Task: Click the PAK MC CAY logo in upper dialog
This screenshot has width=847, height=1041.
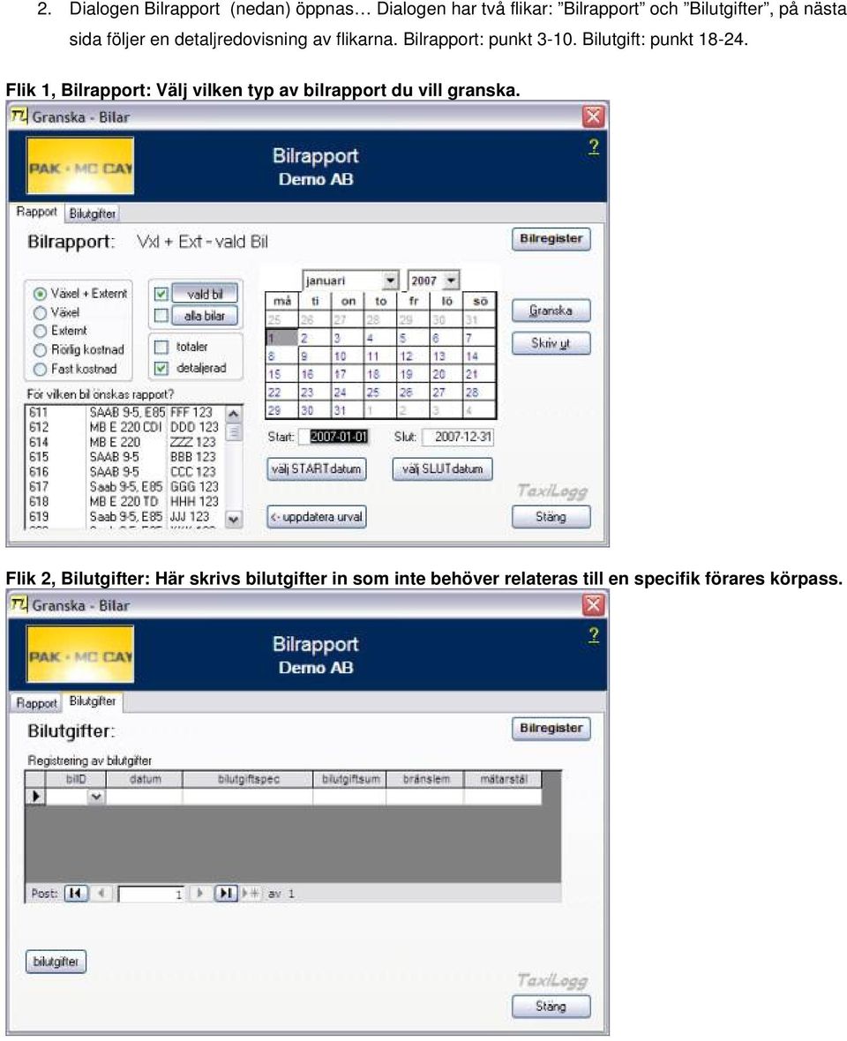Action: 79,166
